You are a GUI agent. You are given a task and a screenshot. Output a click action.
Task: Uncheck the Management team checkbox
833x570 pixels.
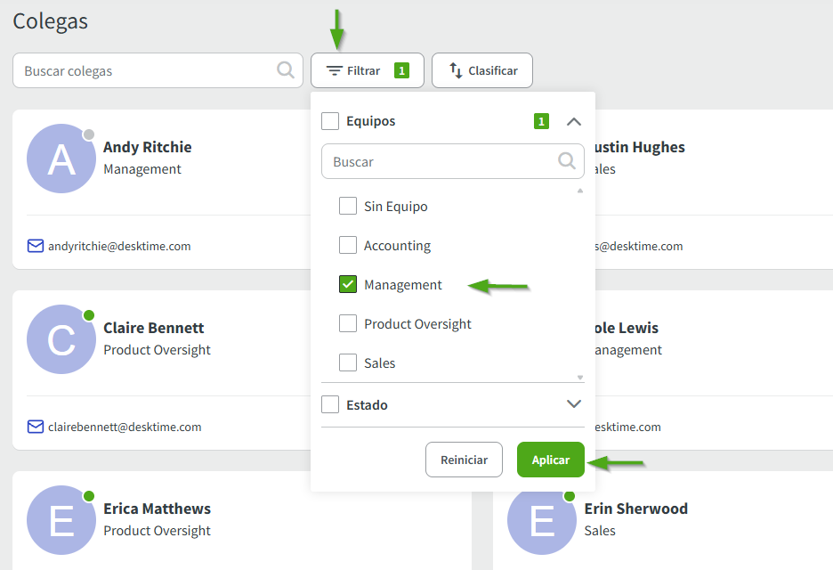coord(348,285)
